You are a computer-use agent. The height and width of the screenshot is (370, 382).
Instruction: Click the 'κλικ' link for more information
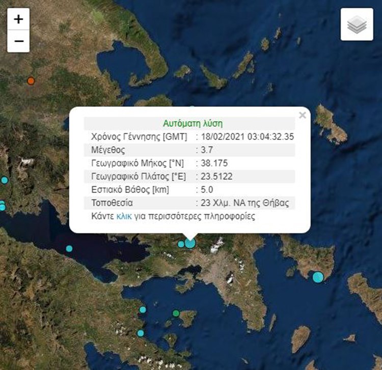coord(124,216)
